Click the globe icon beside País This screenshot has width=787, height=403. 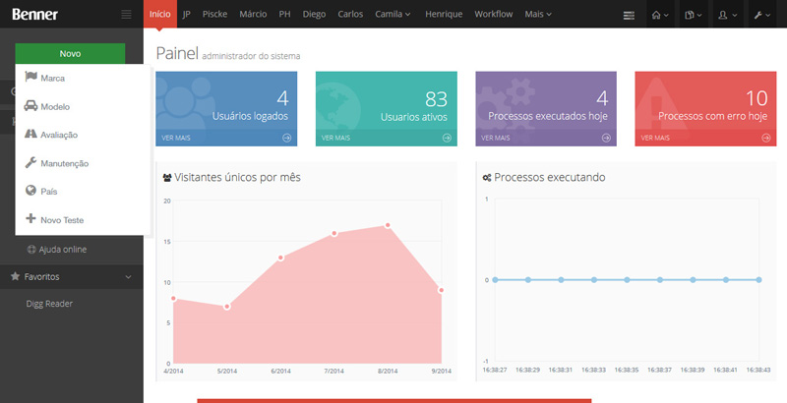(31, 191)
